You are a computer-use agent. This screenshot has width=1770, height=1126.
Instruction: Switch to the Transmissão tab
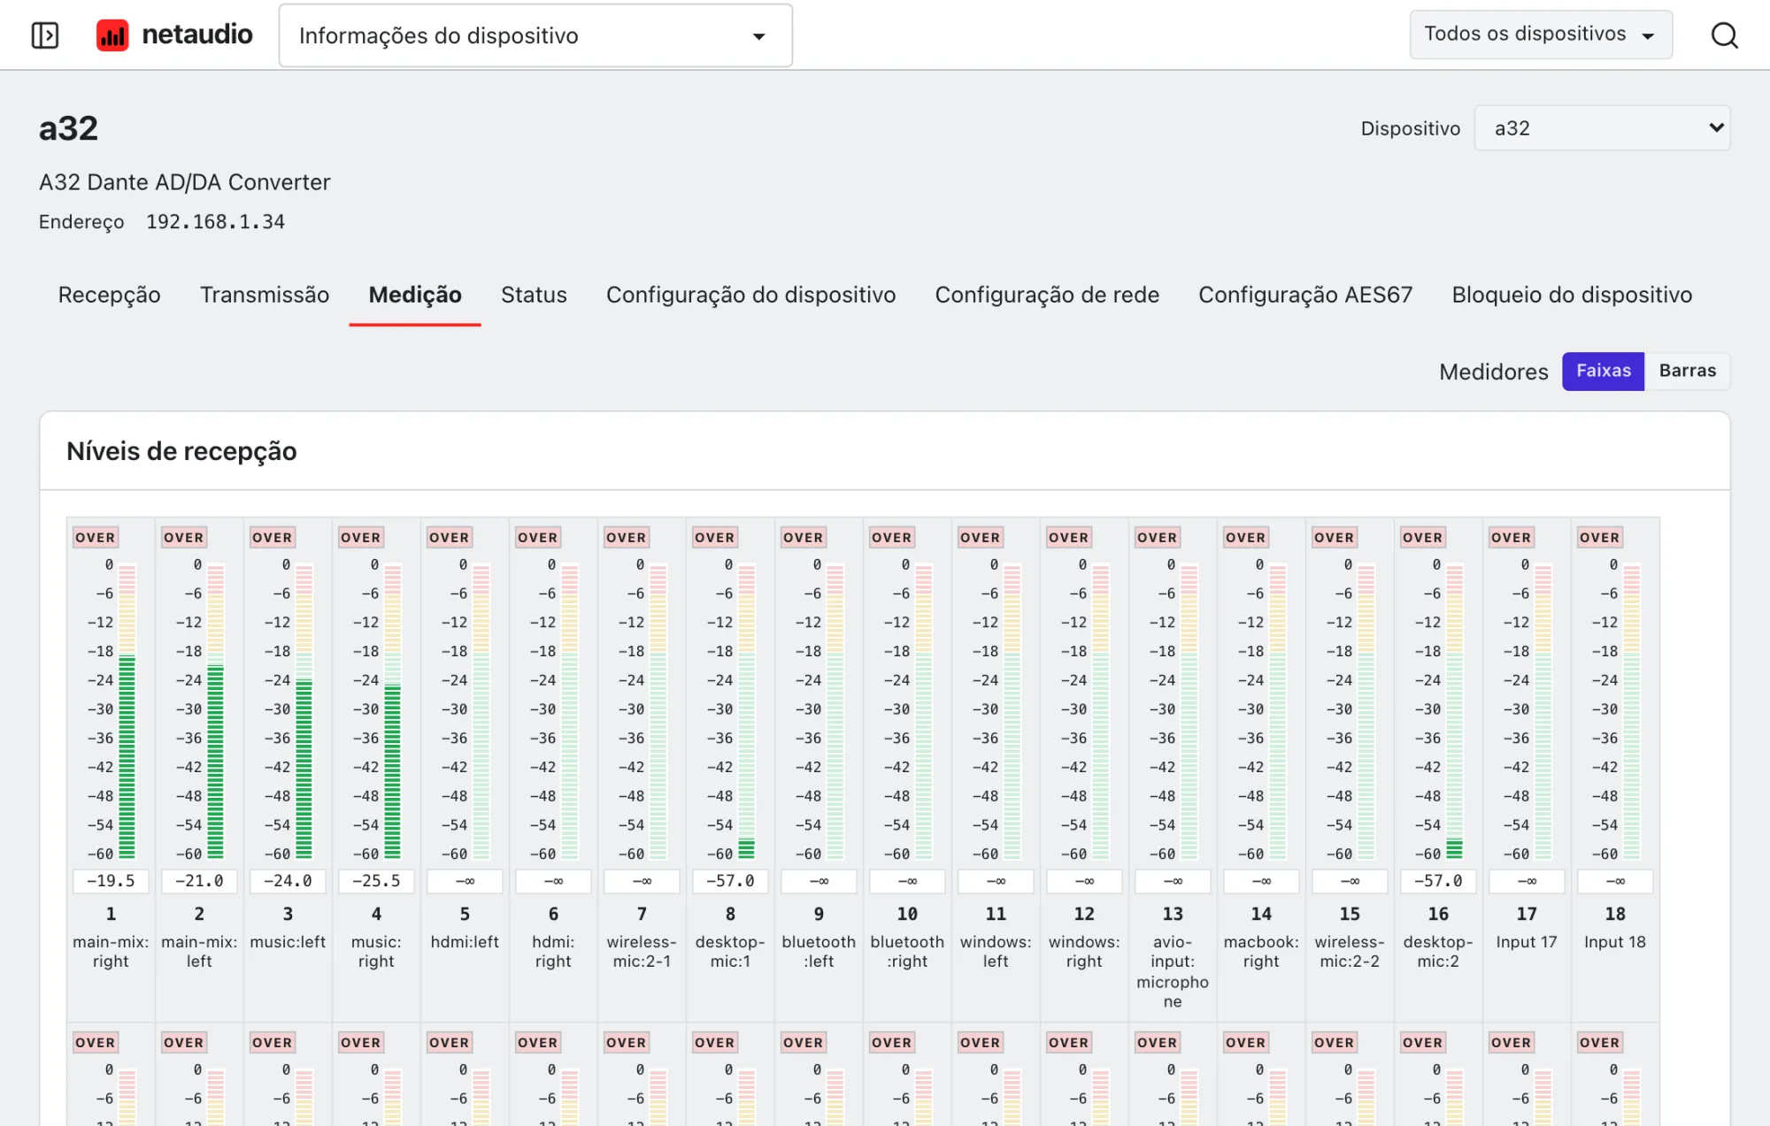[x=265, y=295]
